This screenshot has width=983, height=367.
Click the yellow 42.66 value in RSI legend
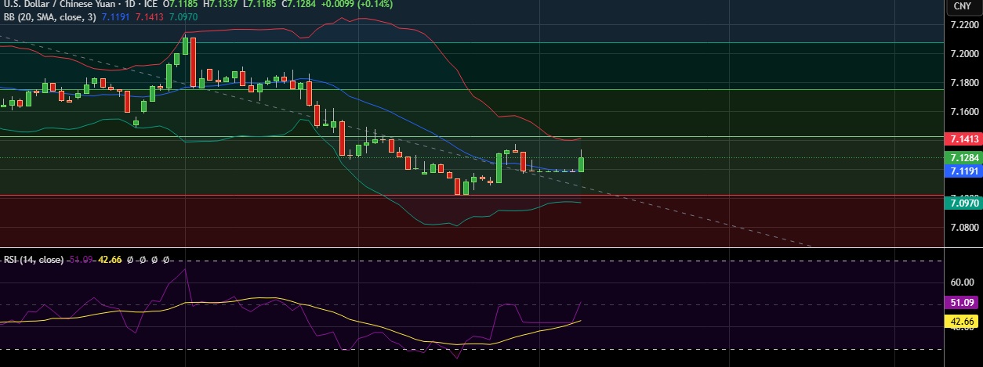pyautogui.click(x=108, y=259)
